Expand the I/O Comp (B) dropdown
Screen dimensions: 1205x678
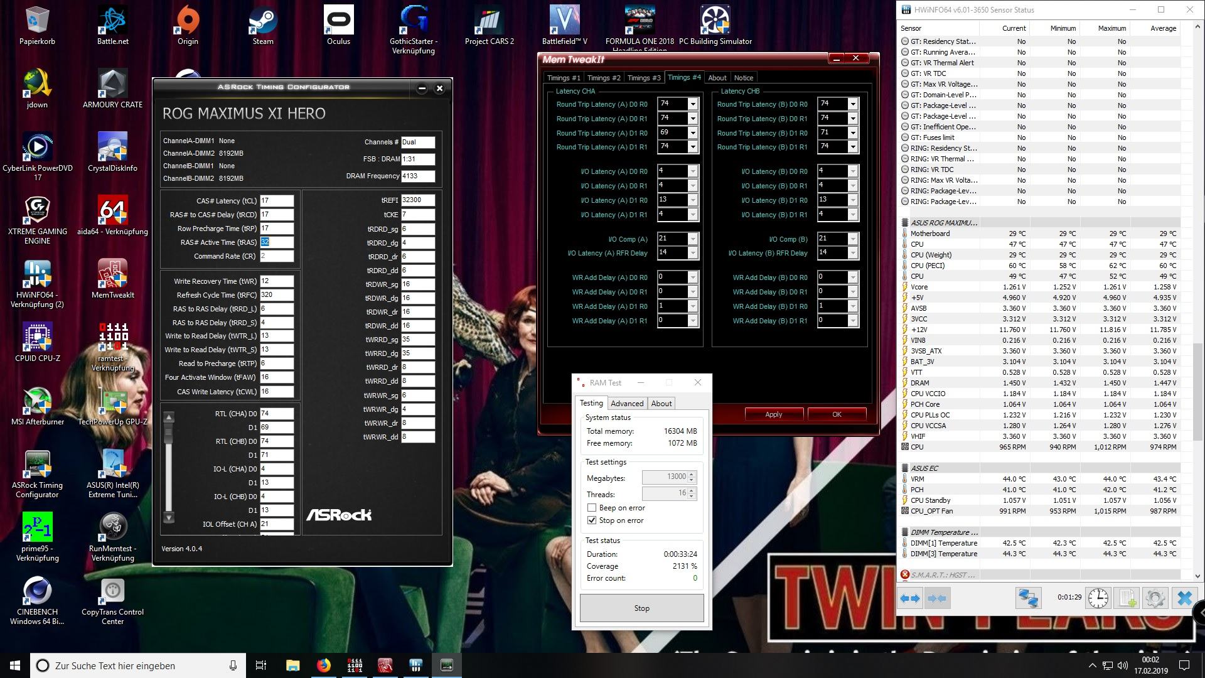click(852, 239)
